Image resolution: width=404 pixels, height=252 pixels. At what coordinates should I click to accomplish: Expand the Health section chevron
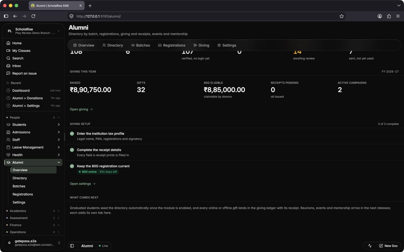point(59,155)
